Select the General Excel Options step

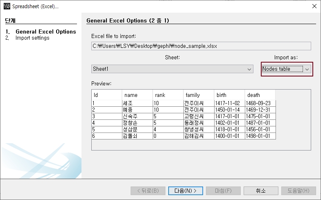coord(45,31)
